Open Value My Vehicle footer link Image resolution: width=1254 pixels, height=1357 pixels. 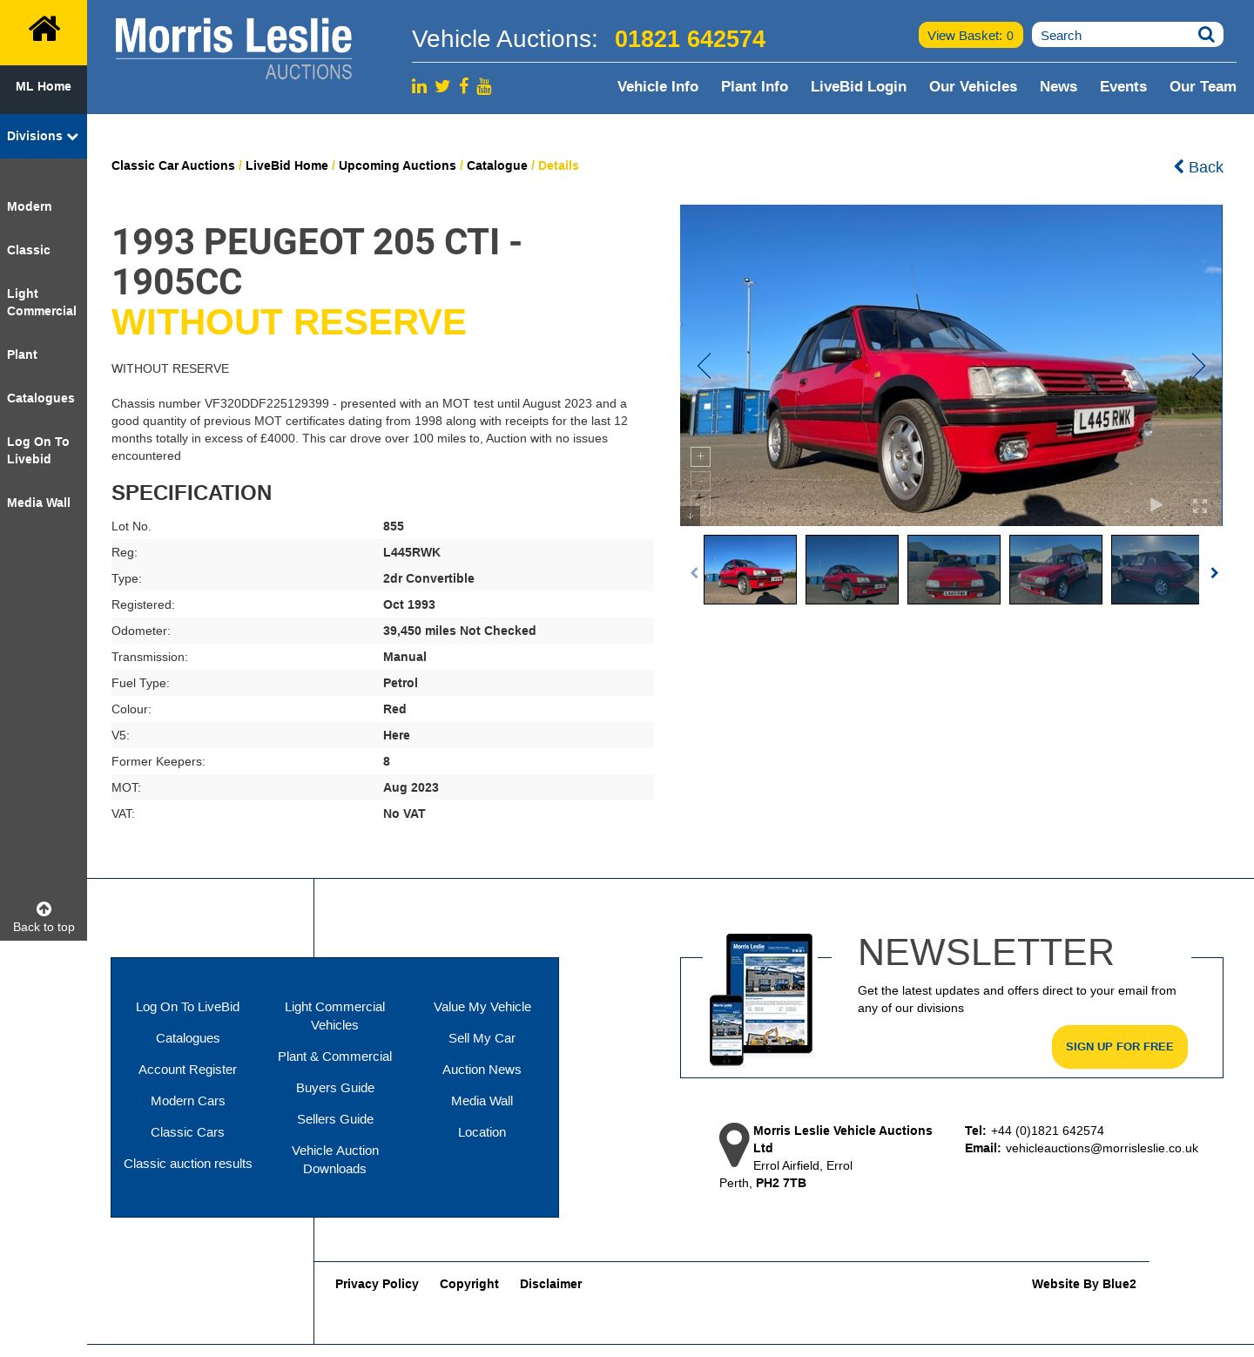pyautogui.click(x=482, y=1007)
